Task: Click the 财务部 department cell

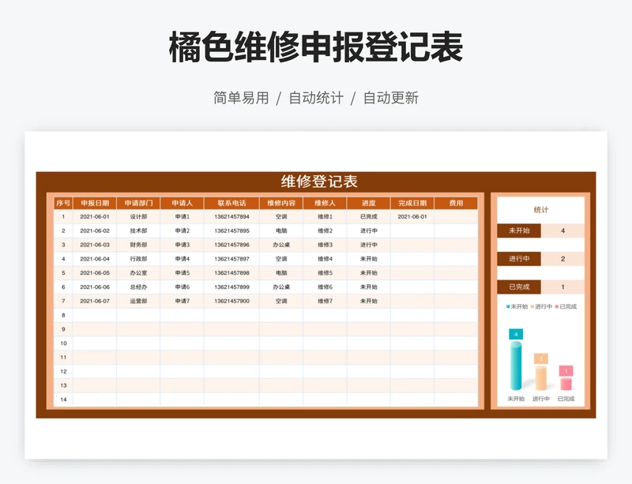Action: 138,245
